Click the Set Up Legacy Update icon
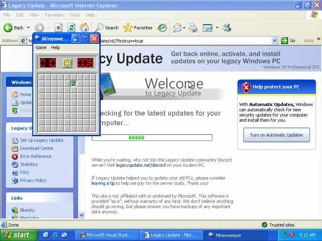Screen dimensions: 322x241 pyautogui.click(x=15, y=140)
